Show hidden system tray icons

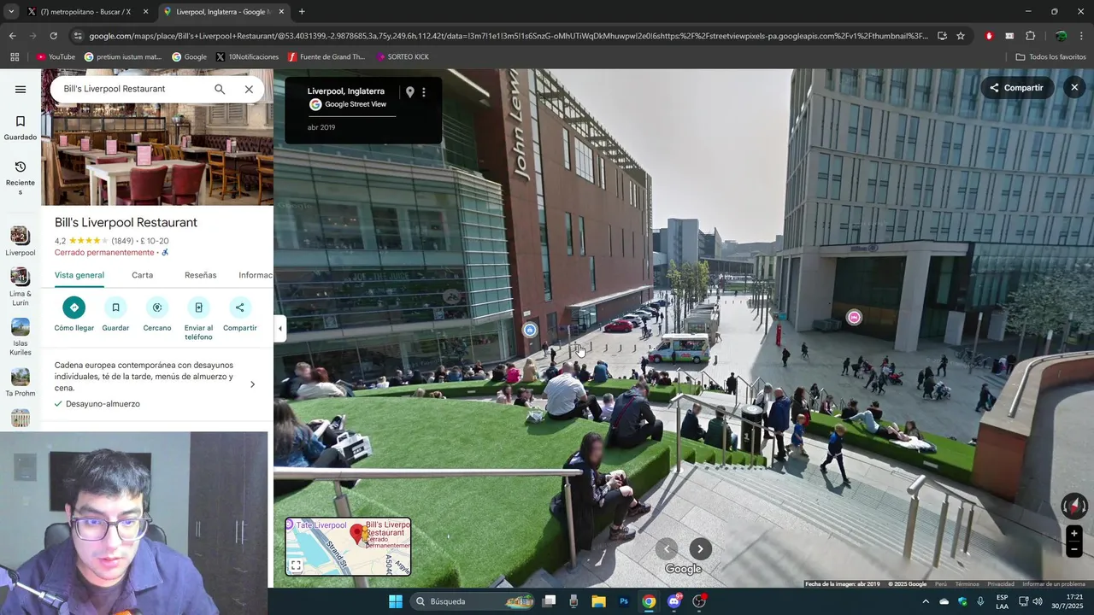(x=925, y=601)
